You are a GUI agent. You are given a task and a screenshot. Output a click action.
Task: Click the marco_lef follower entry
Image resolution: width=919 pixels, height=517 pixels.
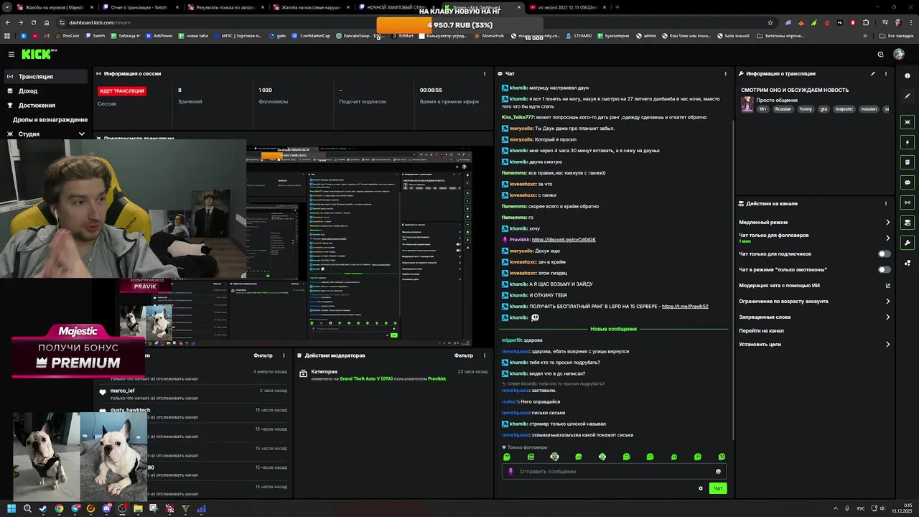[x=122, y=391]
